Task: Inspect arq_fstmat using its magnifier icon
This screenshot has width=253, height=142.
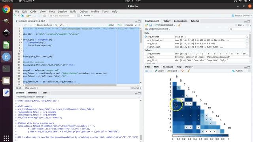Action: [x=247, y=37]
